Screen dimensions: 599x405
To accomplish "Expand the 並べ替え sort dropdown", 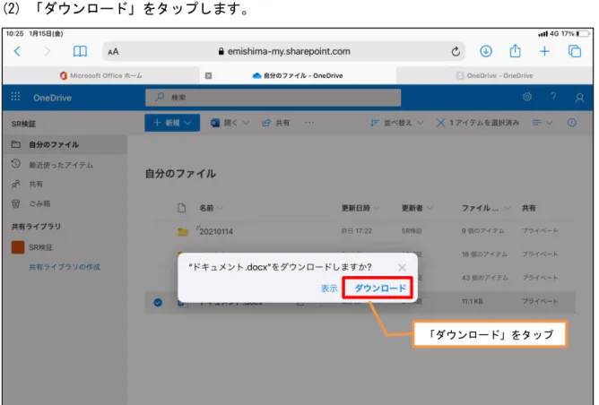I will coord(397,123).
